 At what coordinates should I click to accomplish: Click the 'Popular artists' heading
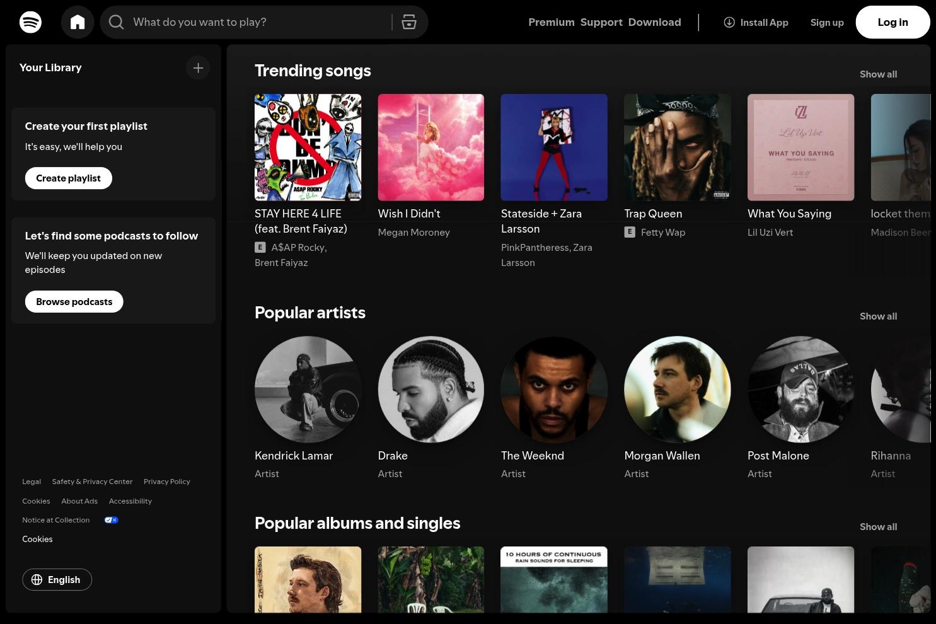coord(310,313)
